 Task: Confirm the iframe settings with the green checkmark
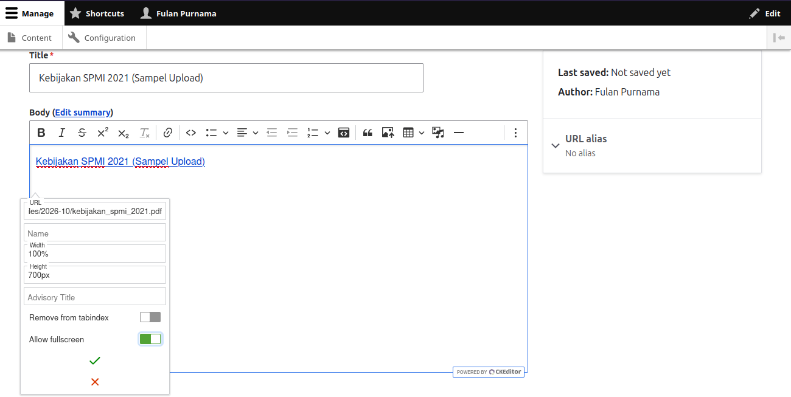pos(95,361)
